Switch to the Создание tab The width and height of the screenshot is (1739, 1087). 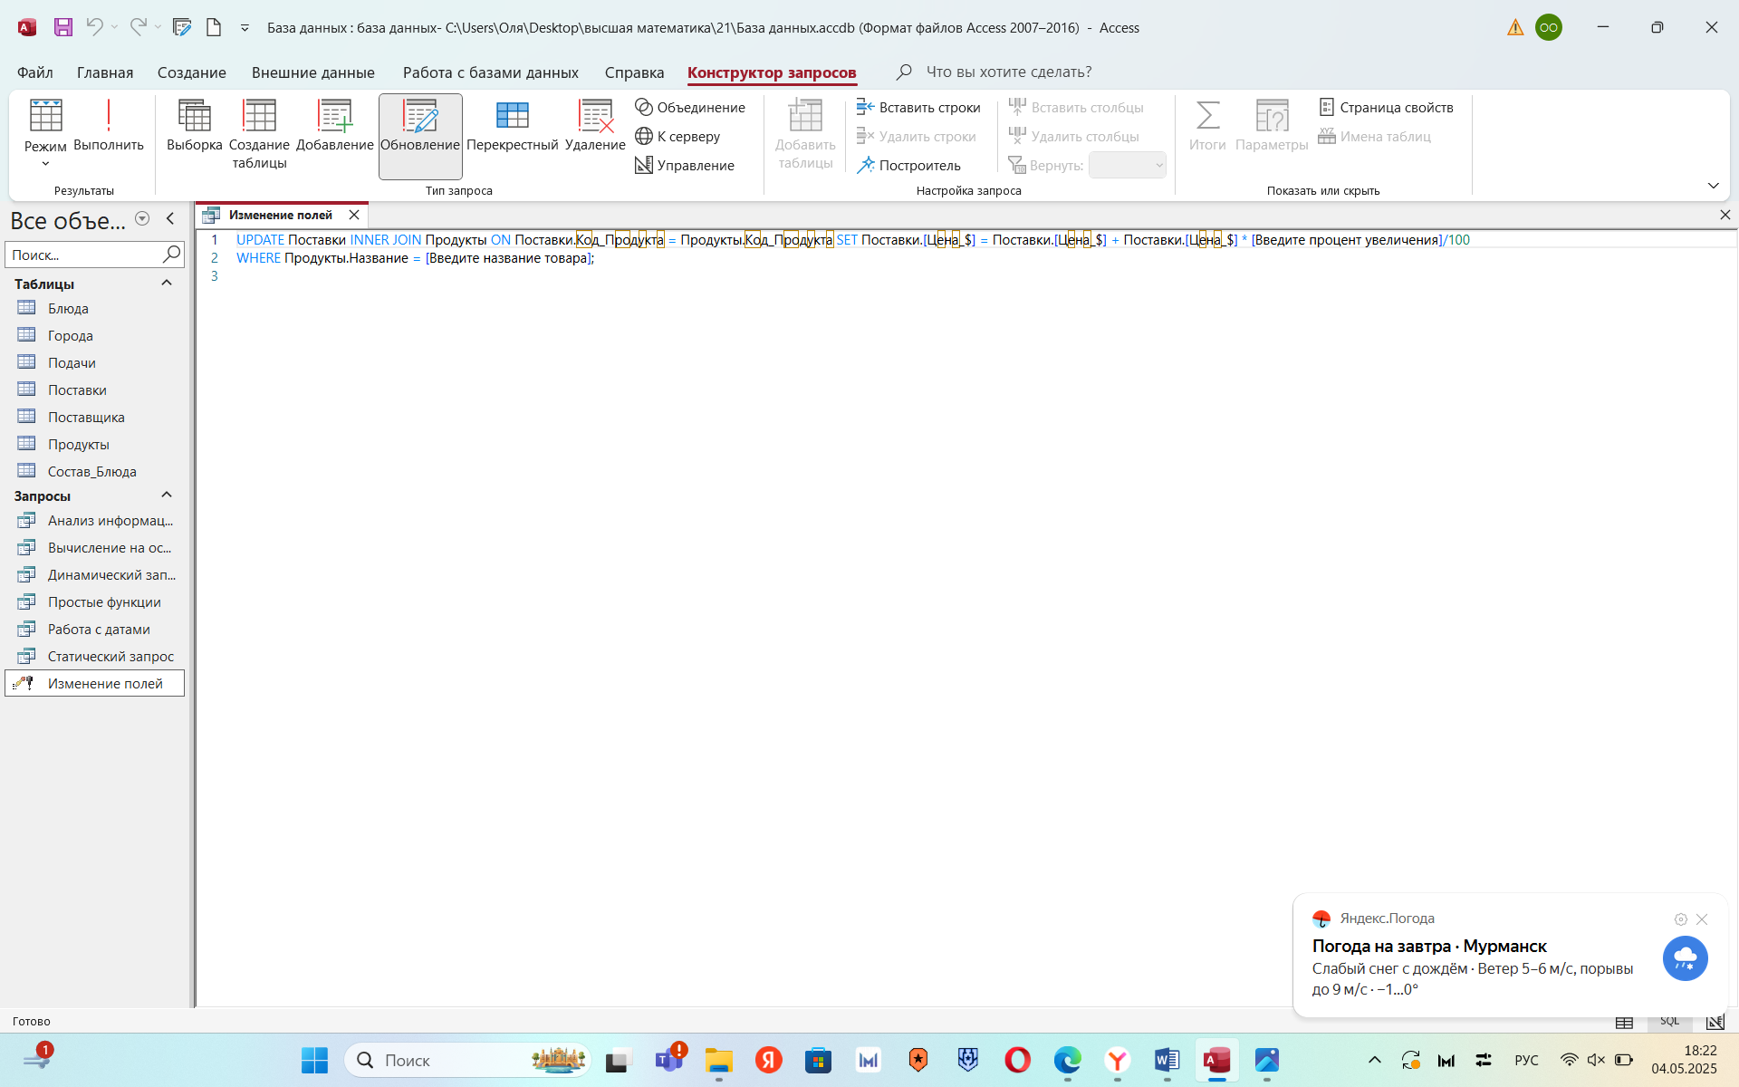pos(192,72)
